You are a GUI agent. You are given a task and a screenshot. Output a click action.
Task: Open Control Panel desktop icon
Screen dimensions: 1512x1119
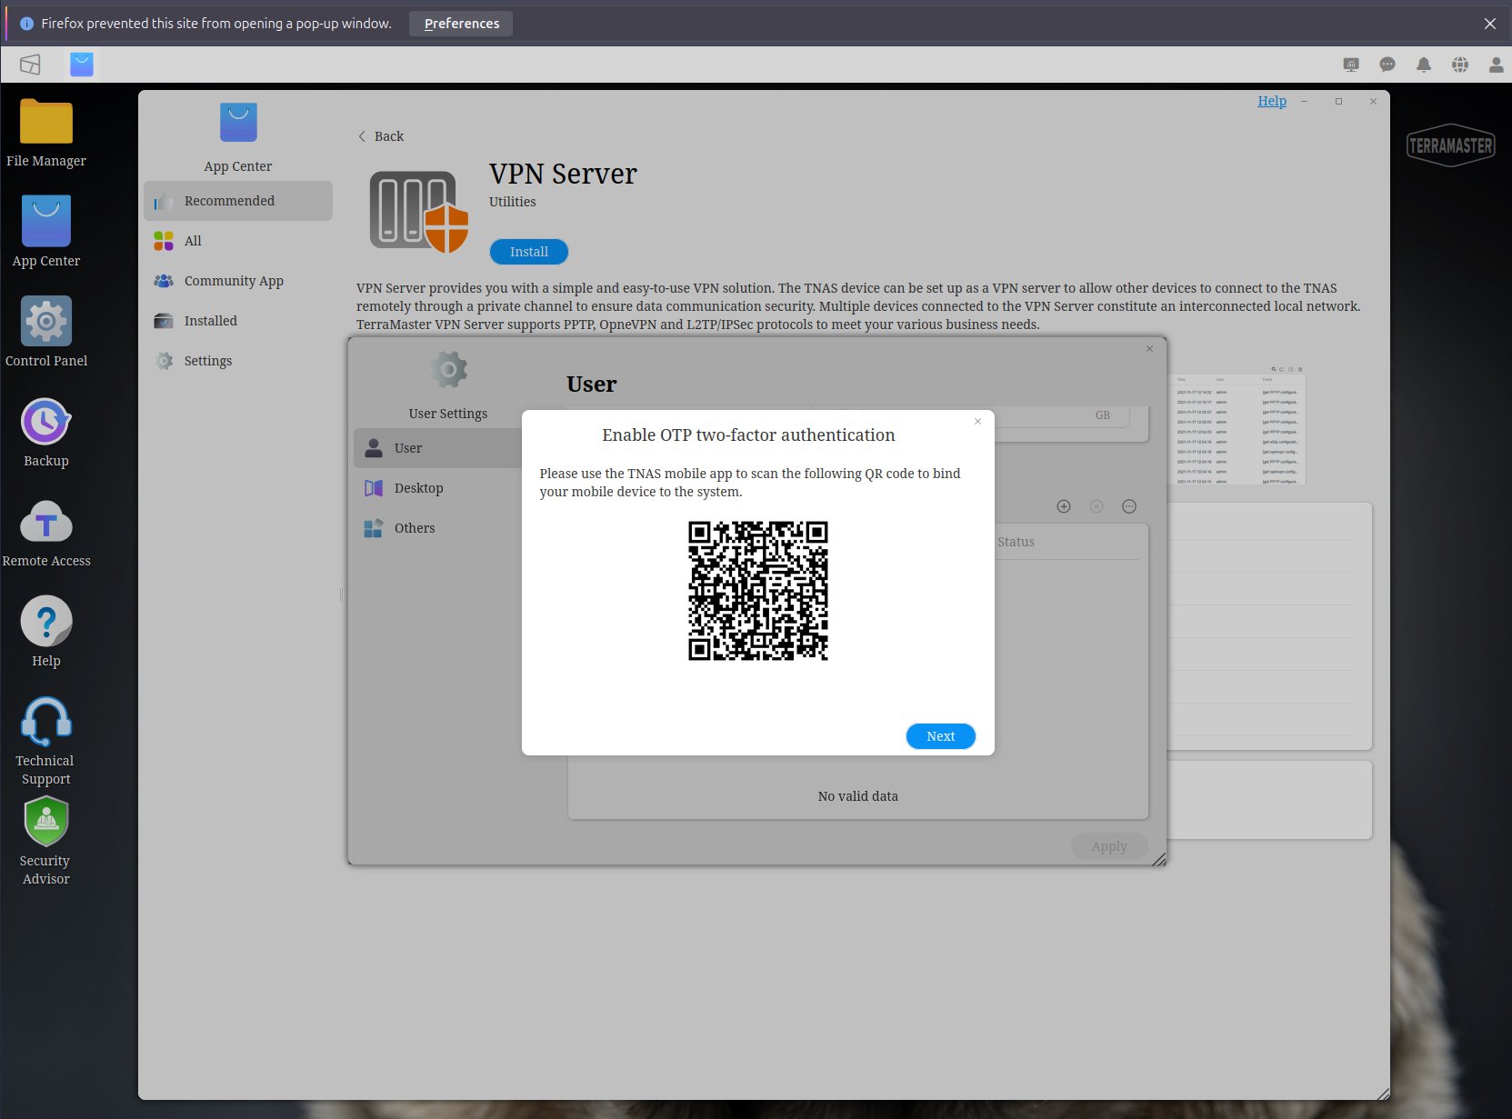point(46,333)
